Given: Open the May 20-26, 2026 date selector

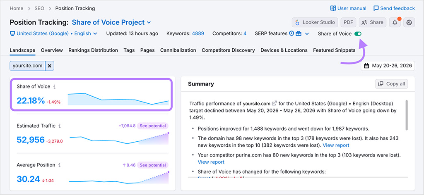Looking at the screenshot, I should (x=388, y=66).
